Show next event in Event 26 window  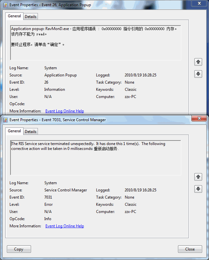point(198,74)
